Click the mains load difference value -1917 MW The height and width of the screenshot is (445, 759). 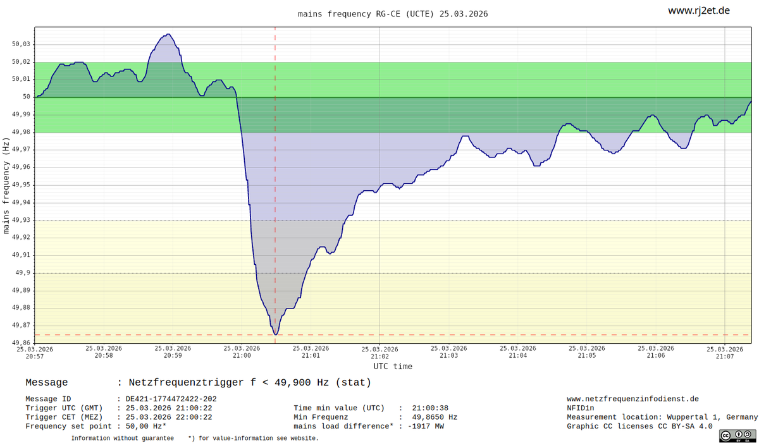(426, 426)
